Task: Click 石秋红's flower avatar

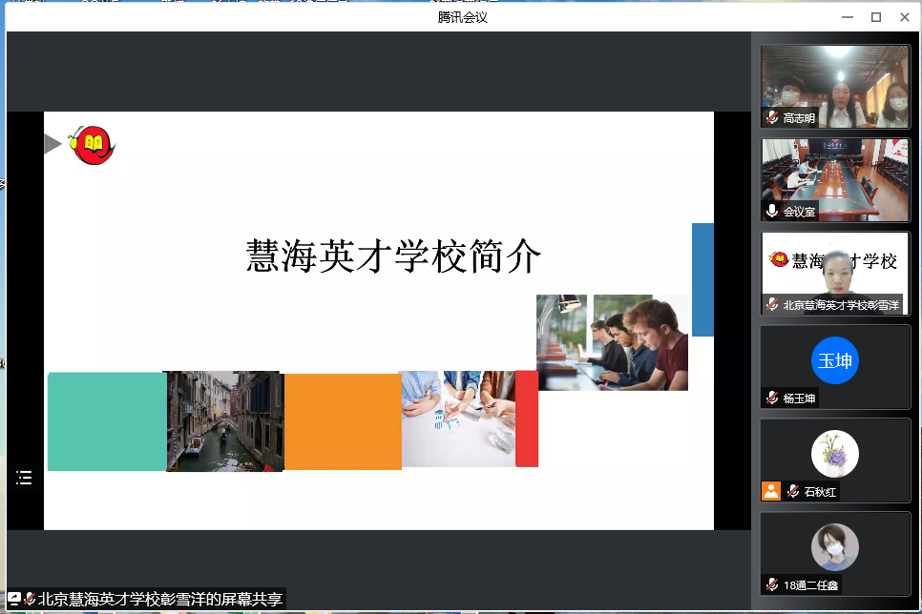Action: 835,454
